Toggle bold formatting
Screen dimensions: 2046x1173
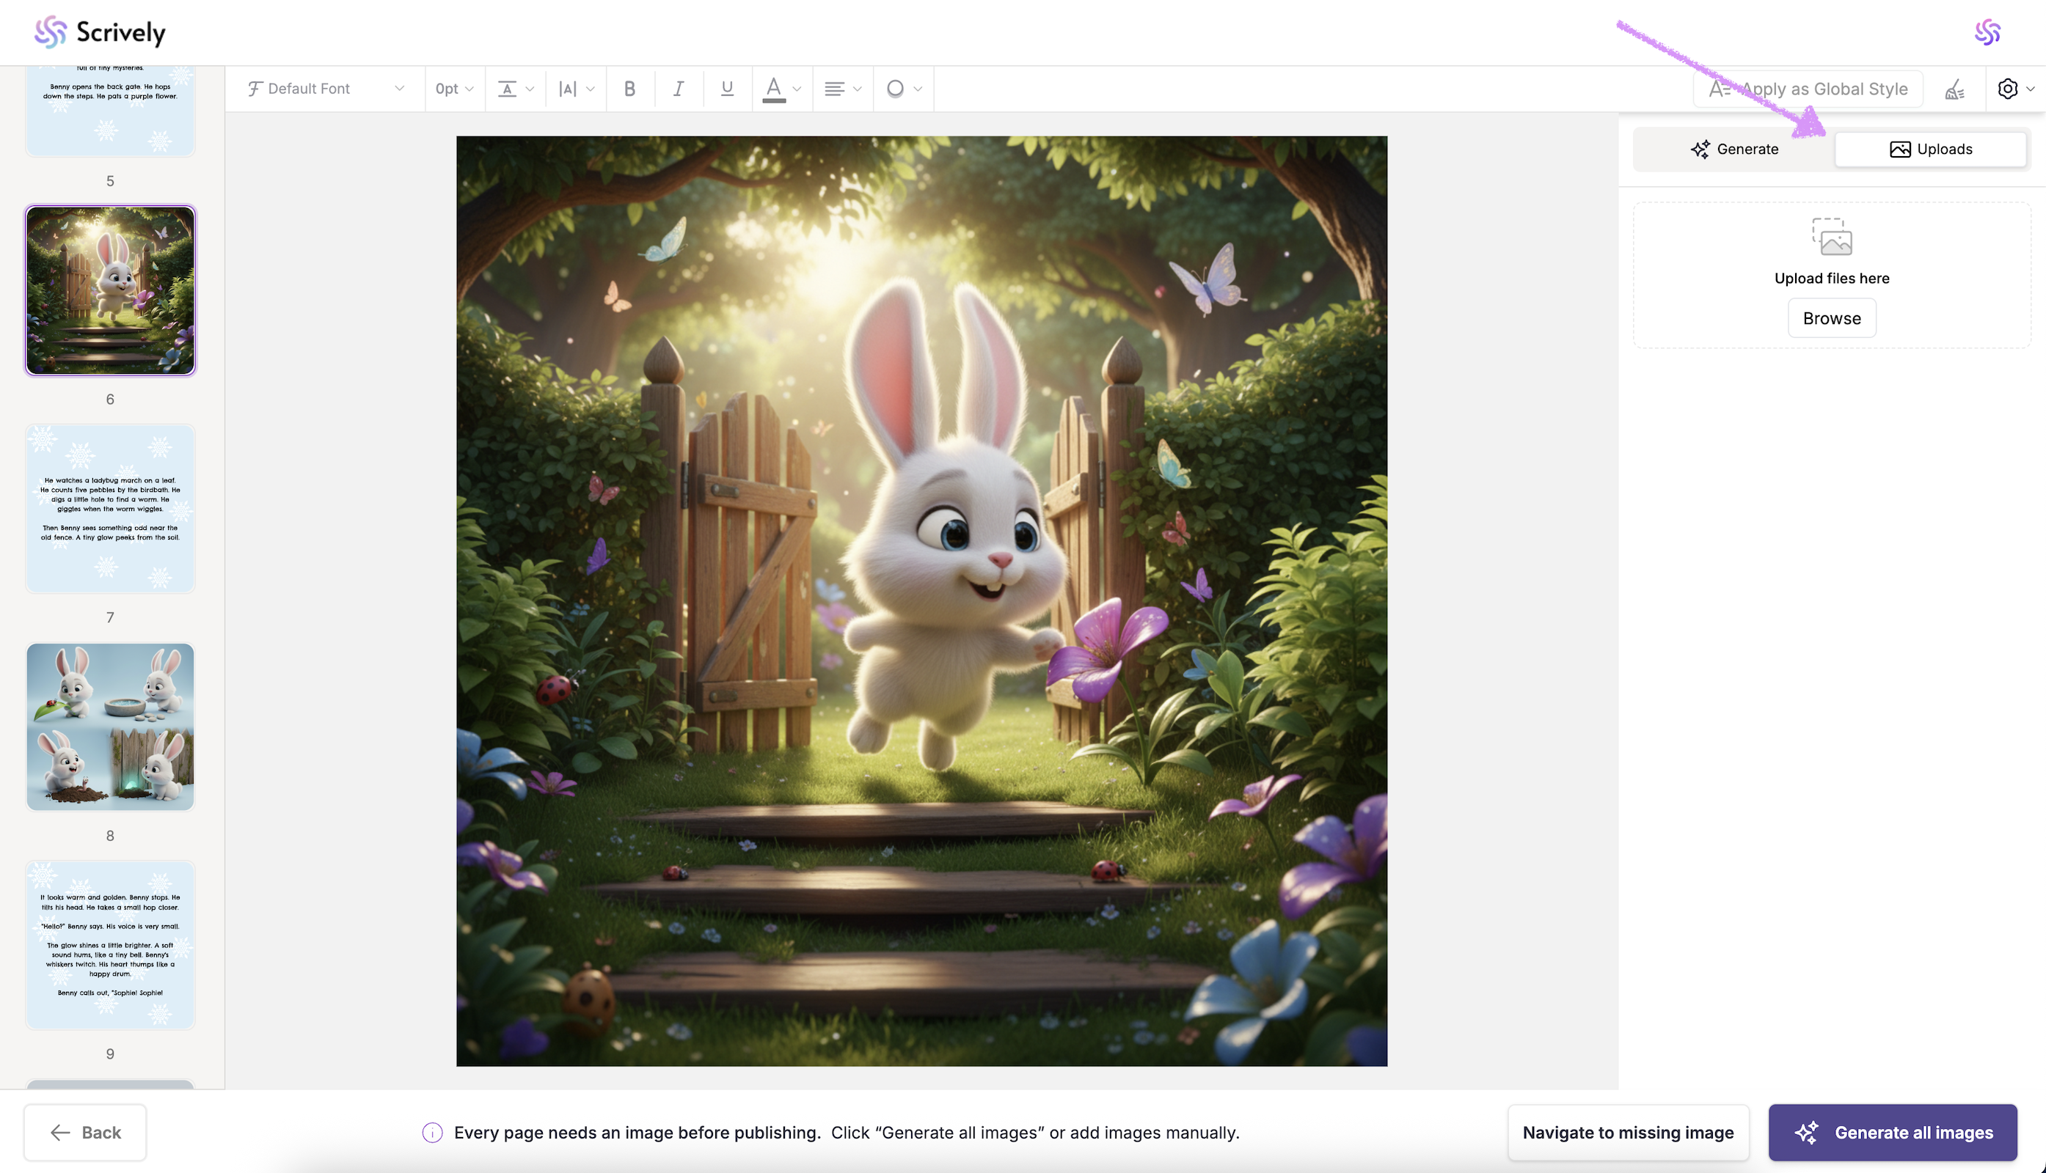point(629,89)
